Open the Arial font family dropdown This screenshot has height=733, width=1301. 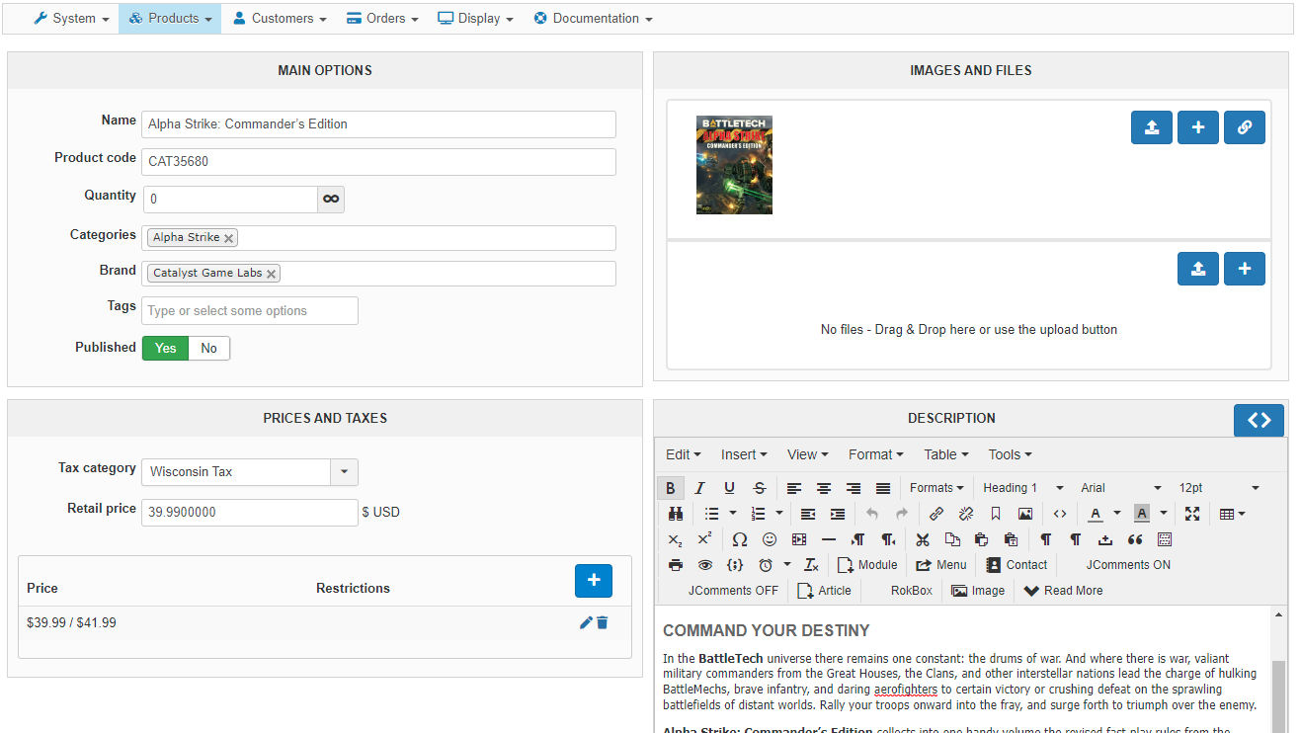click(1121, 488)
